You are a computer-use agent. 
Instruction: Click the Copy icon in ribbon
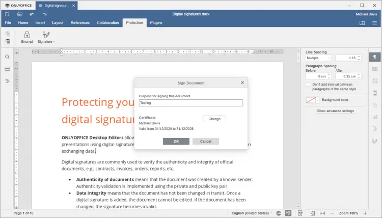pyautogui.click(x=8, y=34)
